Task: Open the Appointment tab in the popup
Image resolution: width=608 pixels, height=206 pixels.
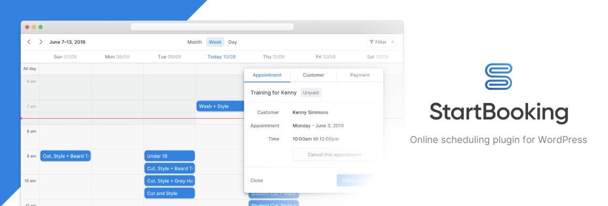Action: 267,75
